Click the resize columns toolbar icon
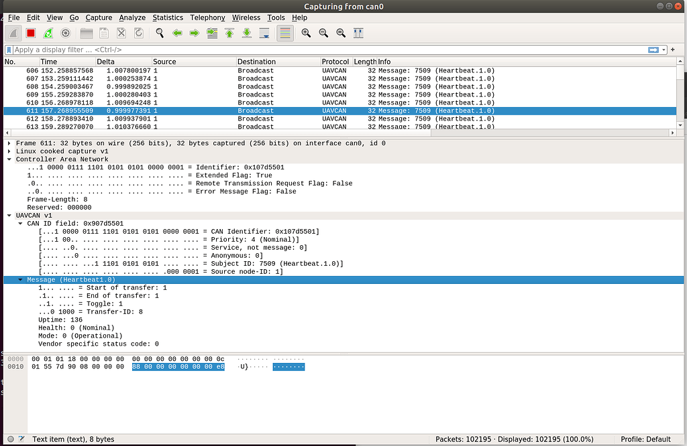The width and height of the screenshot is (687, 446). click(x=358, y=33)
